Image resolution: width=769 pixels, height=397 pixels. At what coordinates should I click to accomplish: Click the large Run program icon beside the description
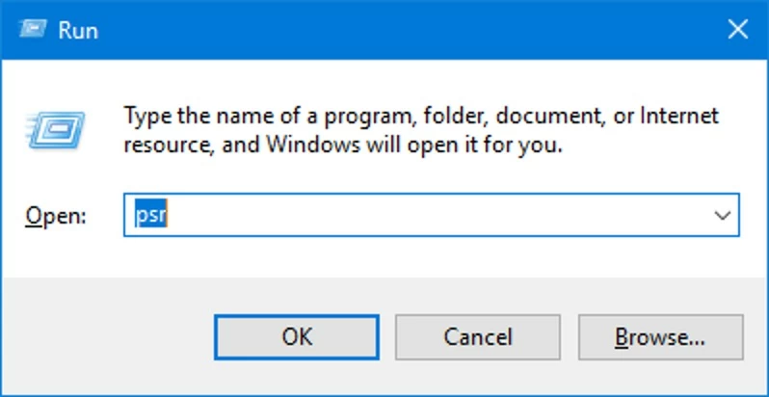click(x=56, y=130)
